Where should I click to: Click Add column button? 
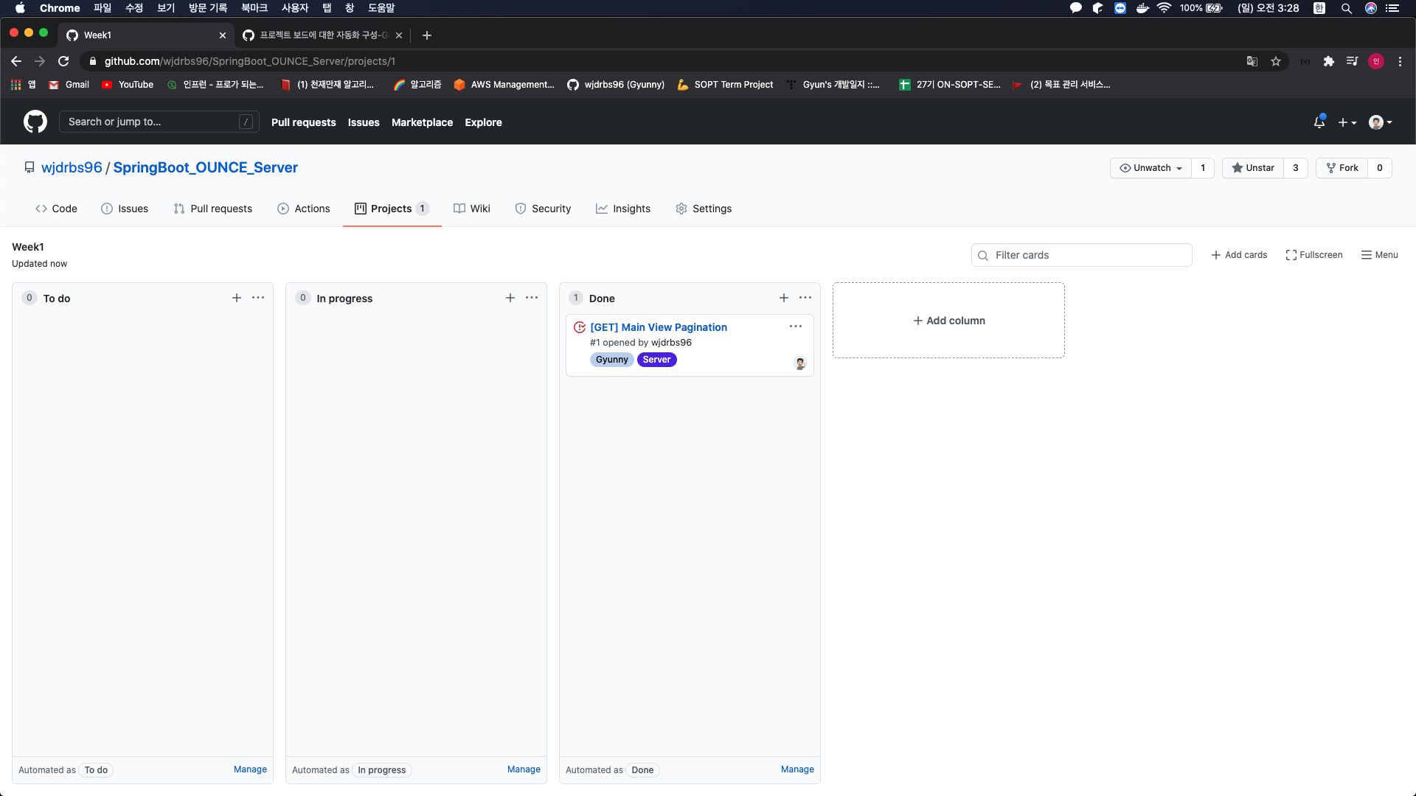tap(948, 321)
